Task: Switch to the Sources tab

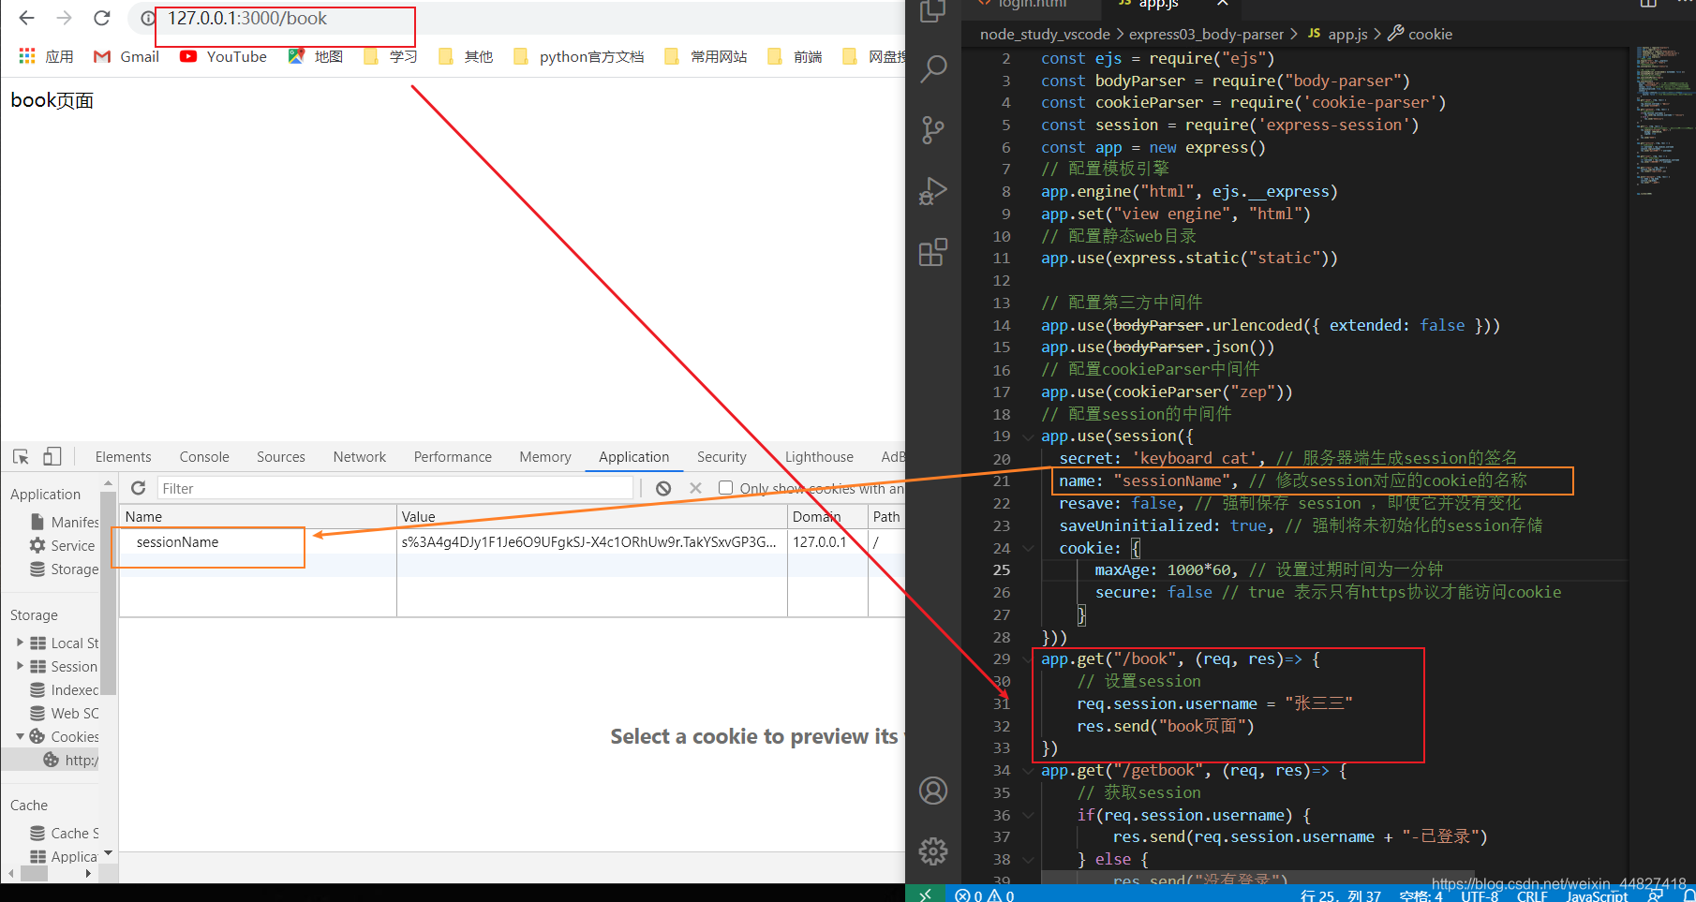Action: (x=281, y=457)
